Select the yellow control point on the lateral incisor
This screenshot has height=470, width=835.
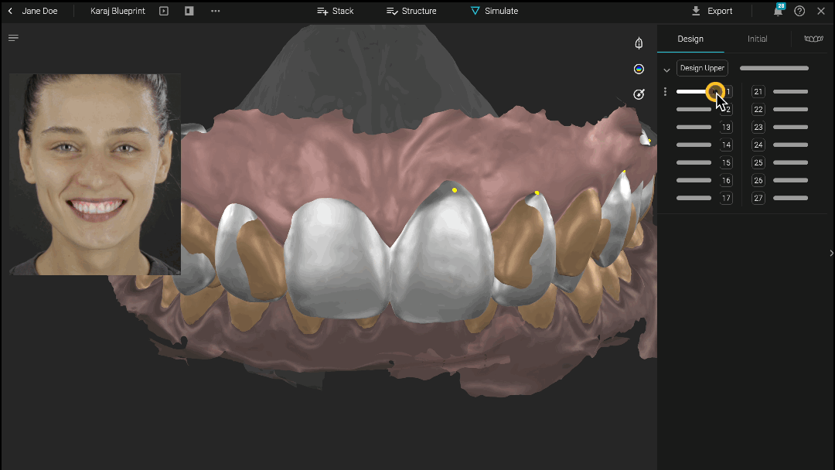(537, 192)
